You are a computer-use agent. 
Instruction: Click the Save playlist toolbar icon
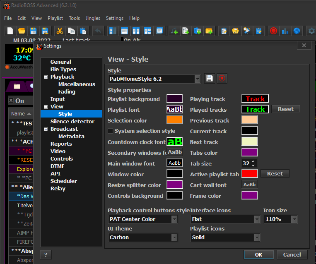click(x=33, y=31)
